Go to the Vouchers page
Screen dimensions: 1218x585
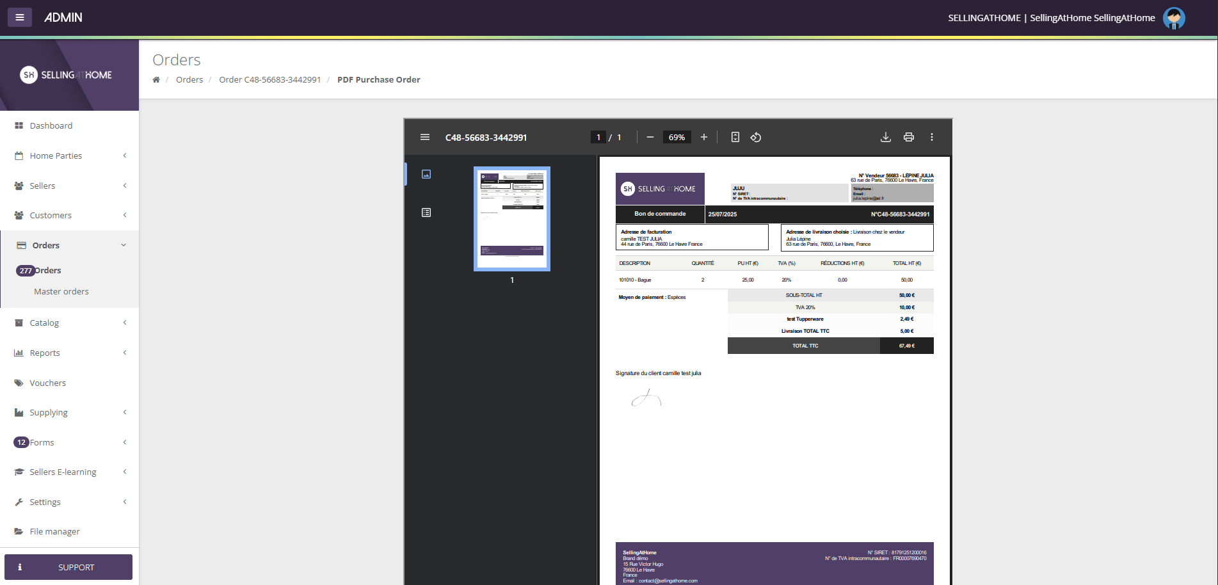48,383
